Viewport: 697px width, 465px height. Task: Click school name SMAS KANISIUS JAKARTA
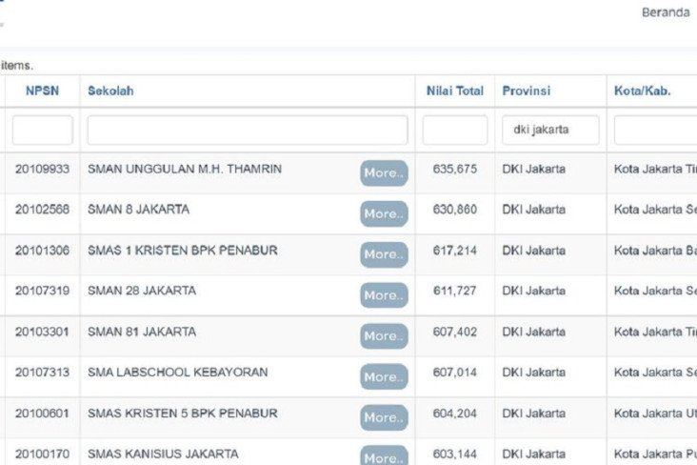click(x=163, y=454)
